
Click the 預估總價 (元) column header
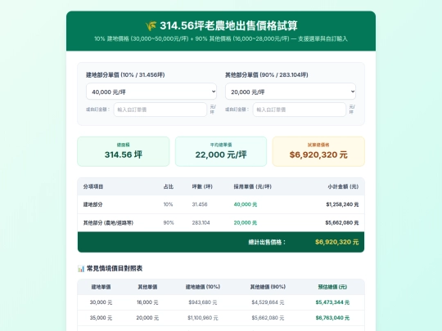332,287
